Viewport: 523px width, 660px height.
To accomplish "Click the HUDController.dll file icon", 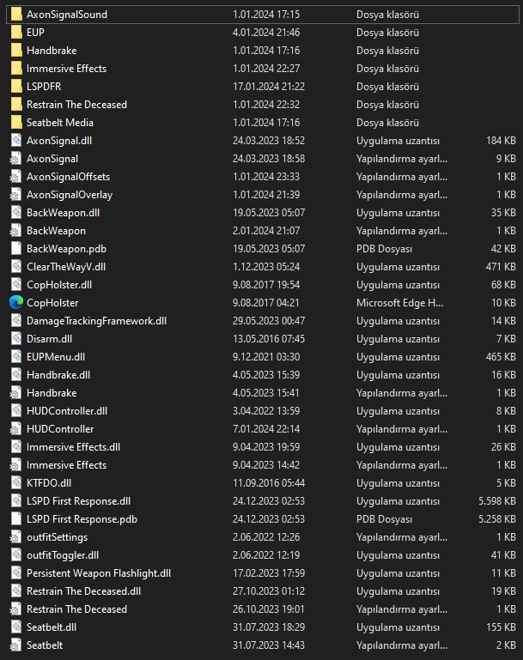I will point(16,411).
